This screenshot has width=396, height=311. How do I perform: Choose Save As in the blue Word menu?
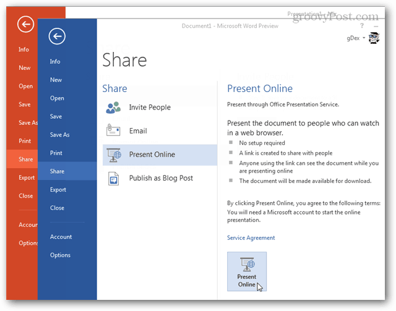[59, 135]
